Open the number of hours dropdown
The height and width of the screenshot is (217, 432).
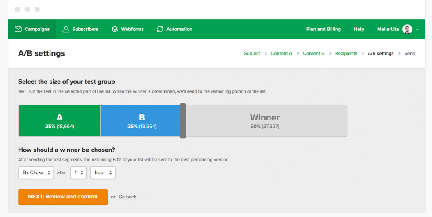[x=78, y=172]
